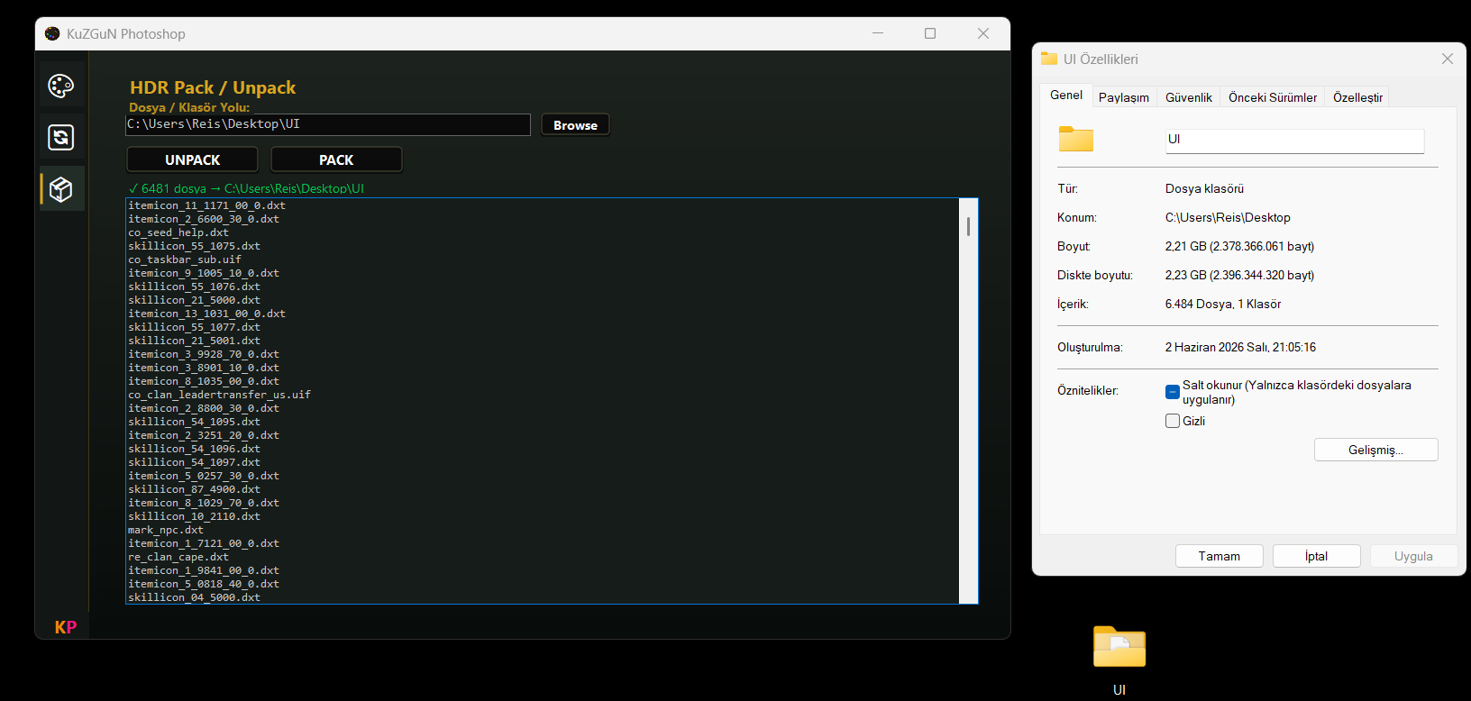Click the UNPACK button
The width and height of the screenshot is (1471, 701).
click(x=192, y=159)
